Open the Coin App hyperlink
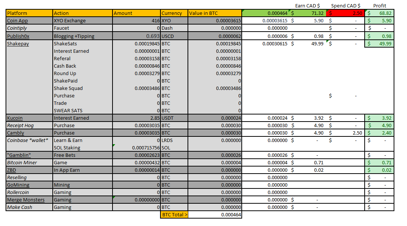The height and width of the screenshot is (226, 407). (17, 21)
